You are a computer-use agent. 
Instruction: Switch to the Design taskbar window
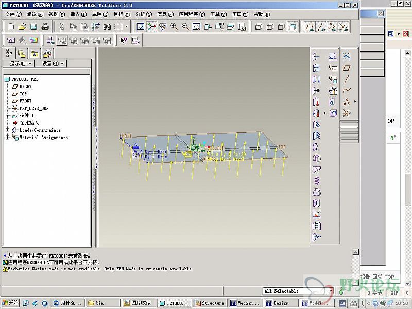click(281, 303)
